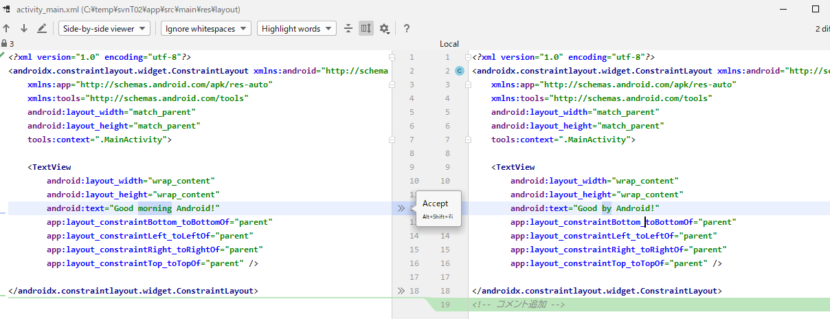
Task: Click the read-only lock icon
Action: [4, 43]
